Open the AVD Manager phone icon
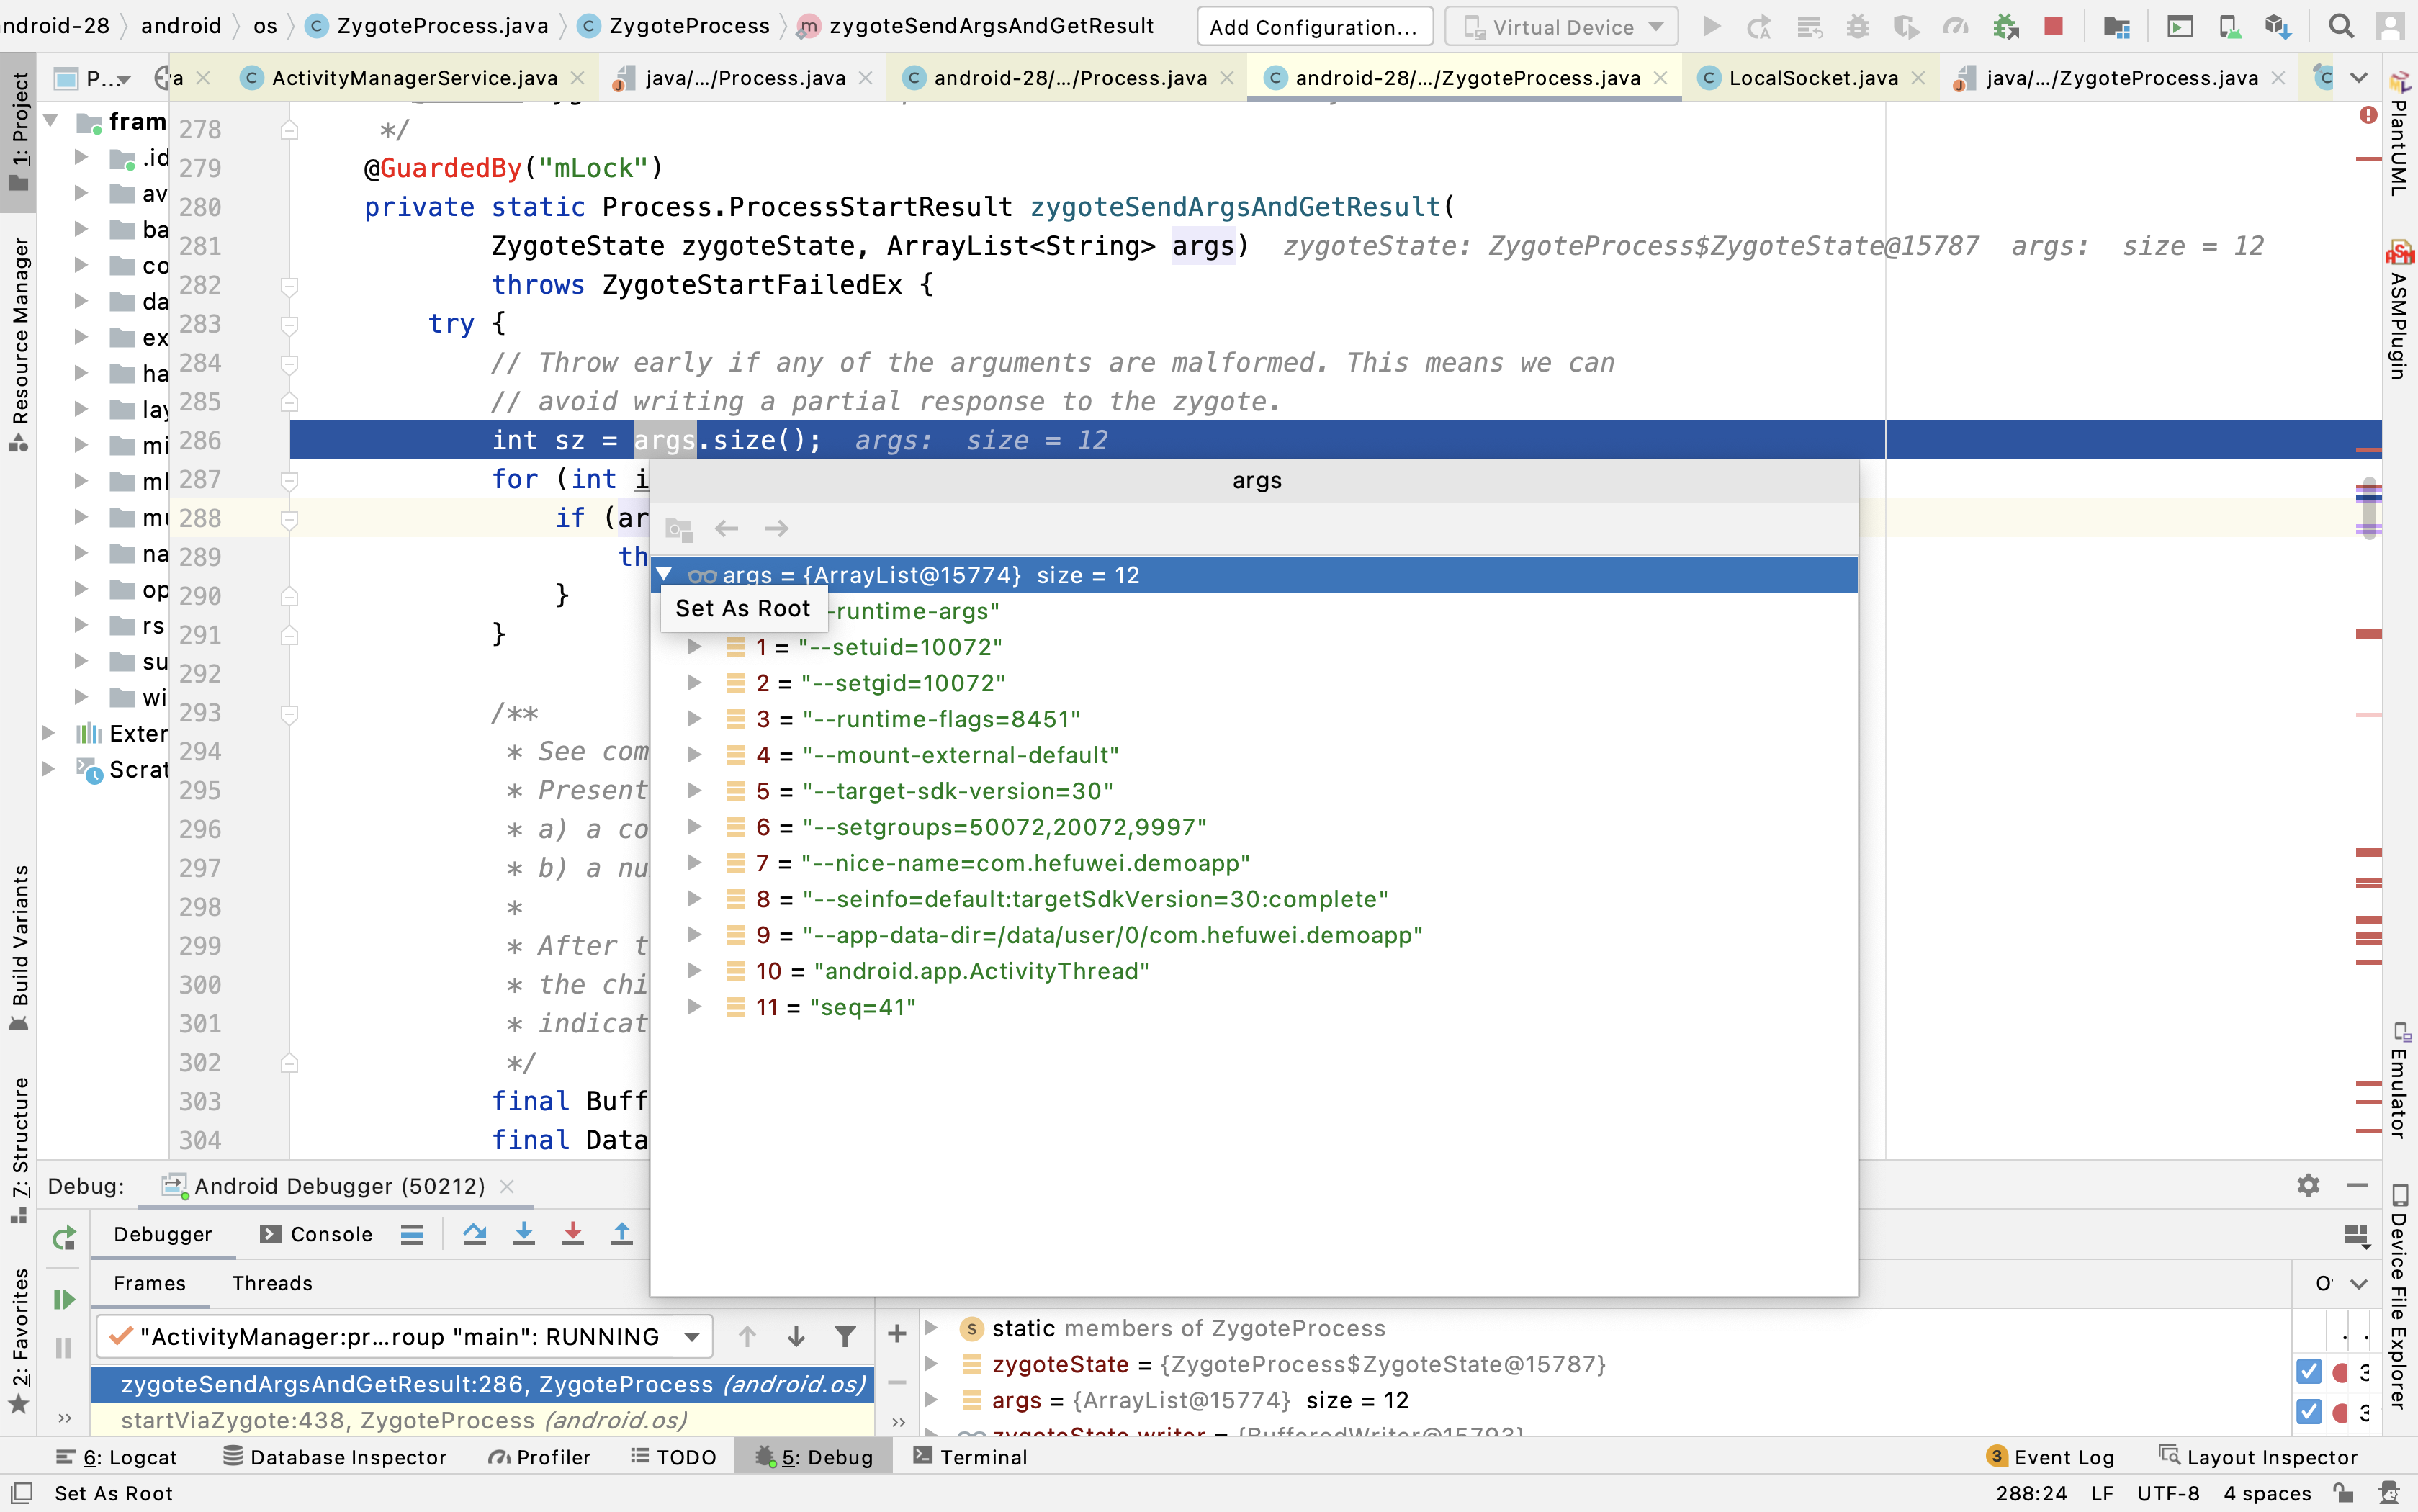The image size is (2418, 1512). coord(2229,27)
